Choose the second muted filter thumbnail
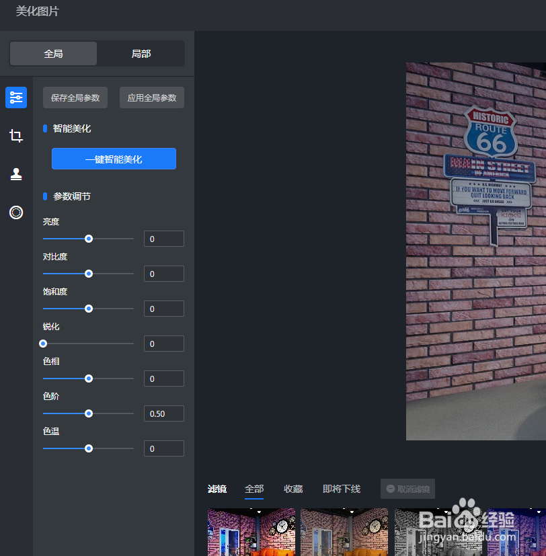546x556 pixels. coord(344,532)
